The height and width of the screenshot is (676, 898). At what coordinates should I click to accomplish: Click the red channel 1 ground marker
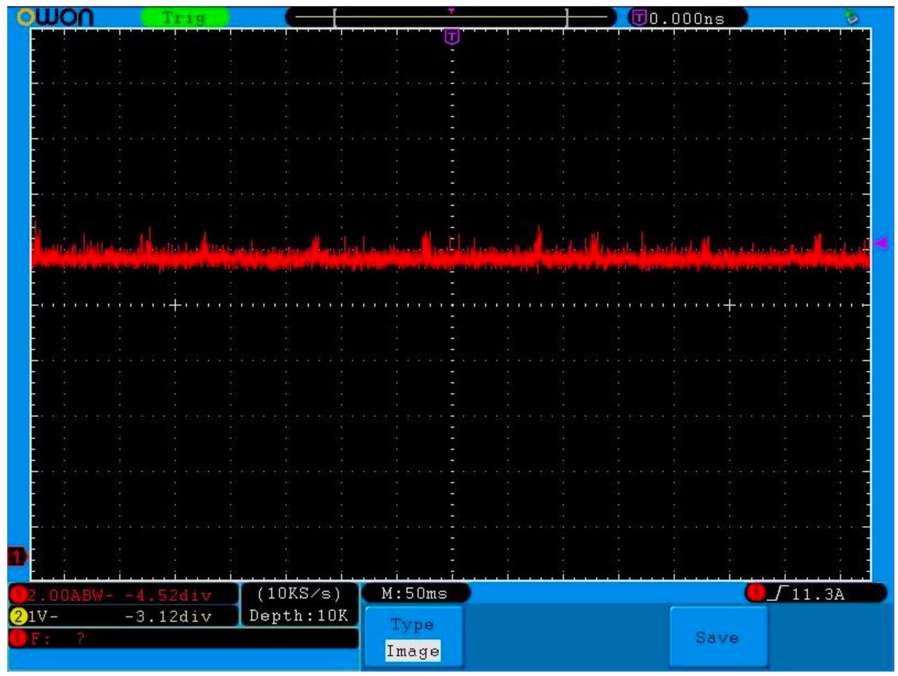pos(17,557)
